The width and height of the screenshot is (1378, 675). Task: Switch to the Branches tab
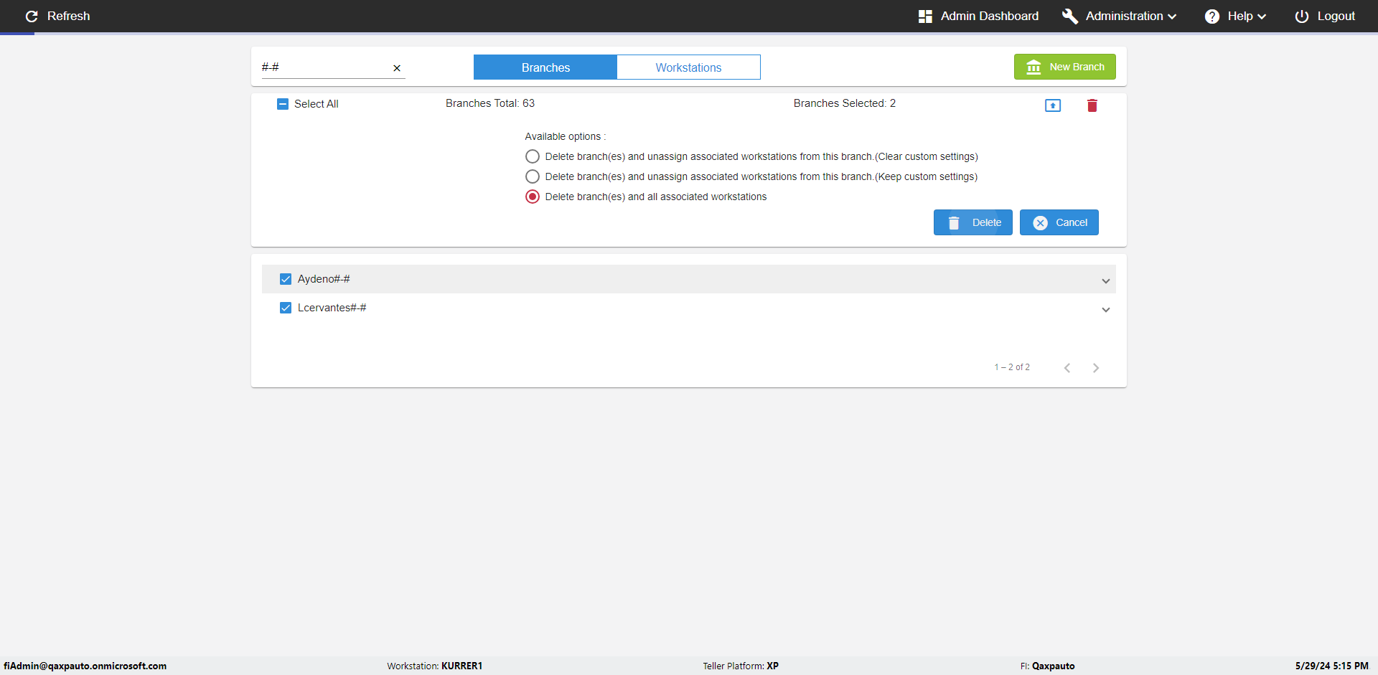click(545, 67)
